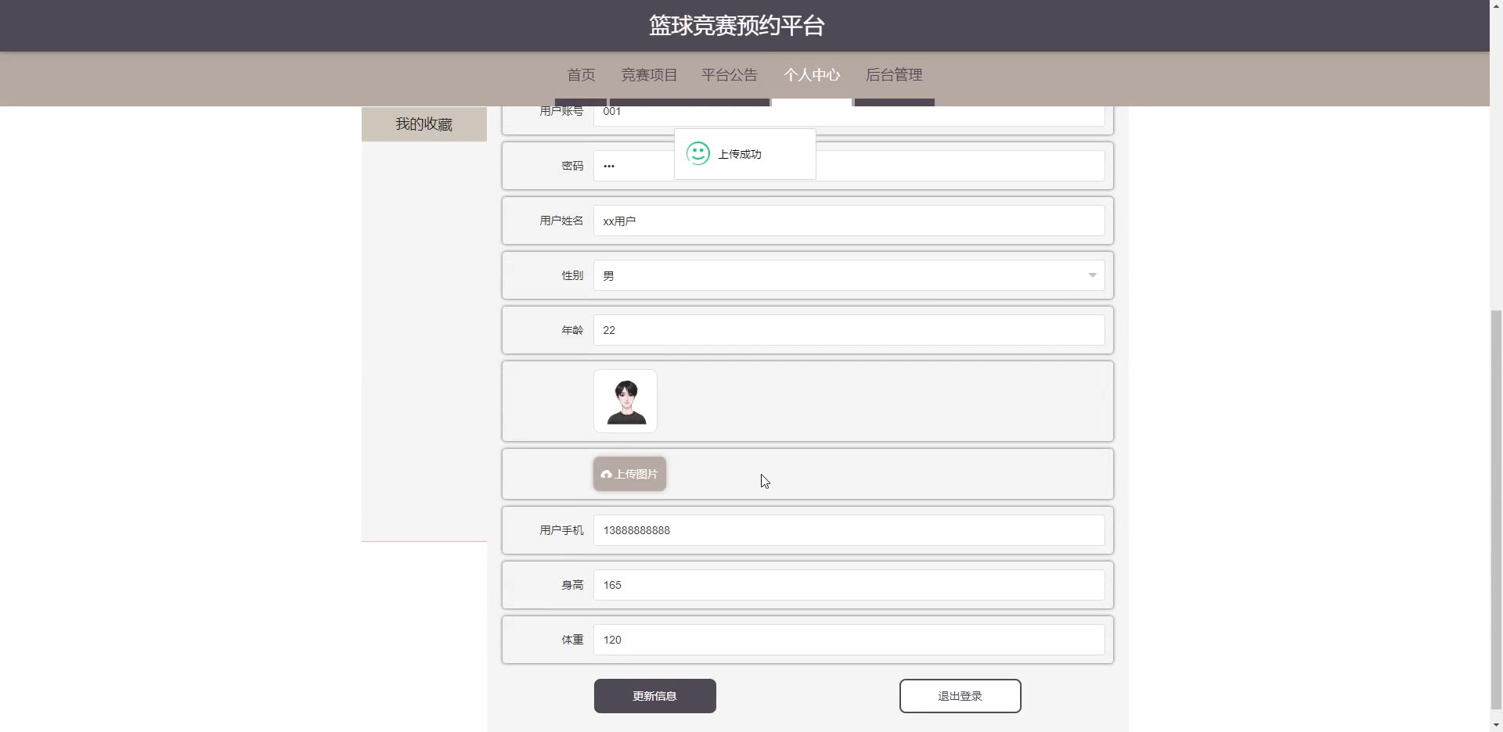This screenshot has height=732, width=1503.
Task: Click the 身高 label
Action: point(572,585)
